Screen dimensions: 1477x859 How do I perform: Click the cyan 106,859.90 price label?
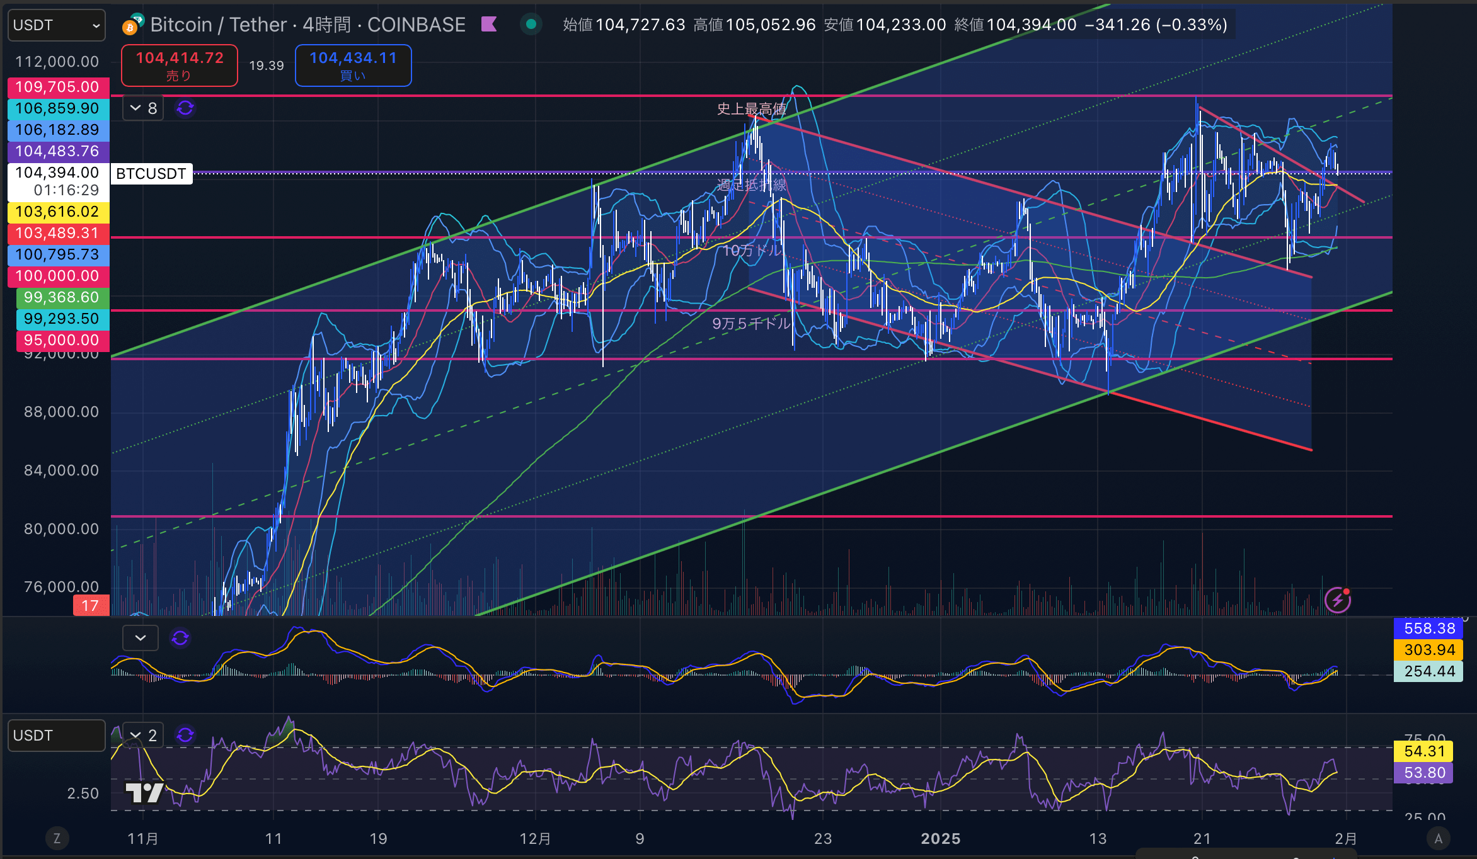pyautogui.click(x=58, y=108)
